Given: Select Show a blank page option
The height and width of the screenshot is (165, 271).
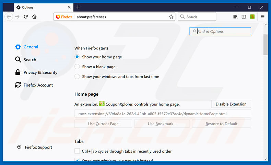Looking at the screenshot, I should pyautogui.click(x=77, y=67).
